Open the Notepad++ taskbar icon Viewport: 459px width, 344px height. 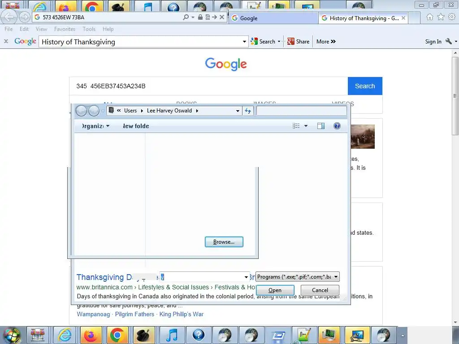(x=304, y=335)
